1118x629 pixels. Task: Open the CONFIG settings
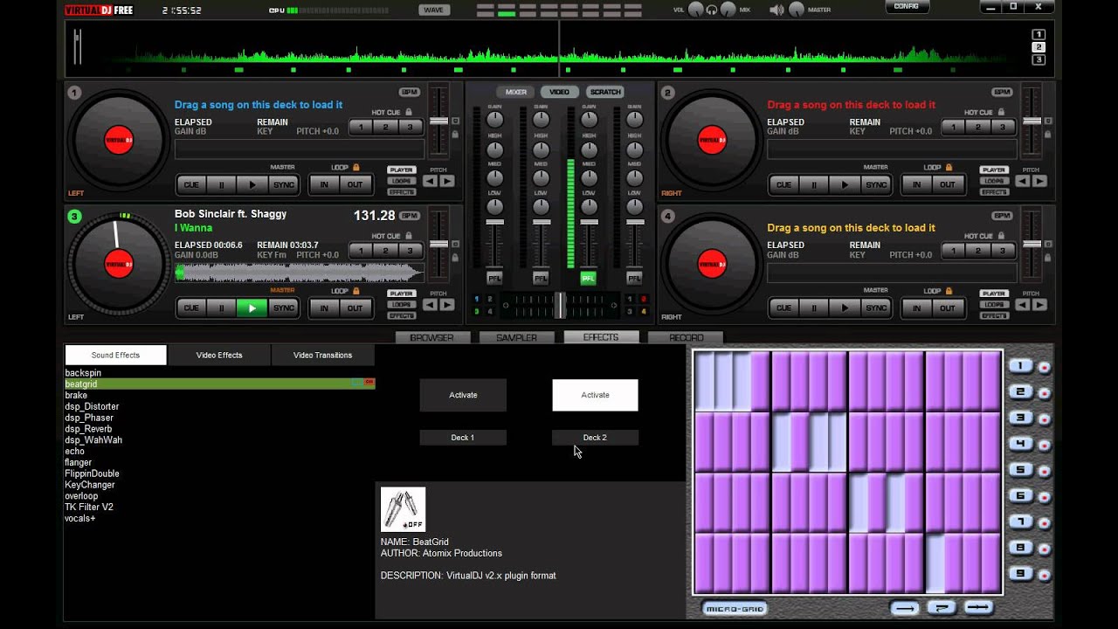click(x=907, y=6)
